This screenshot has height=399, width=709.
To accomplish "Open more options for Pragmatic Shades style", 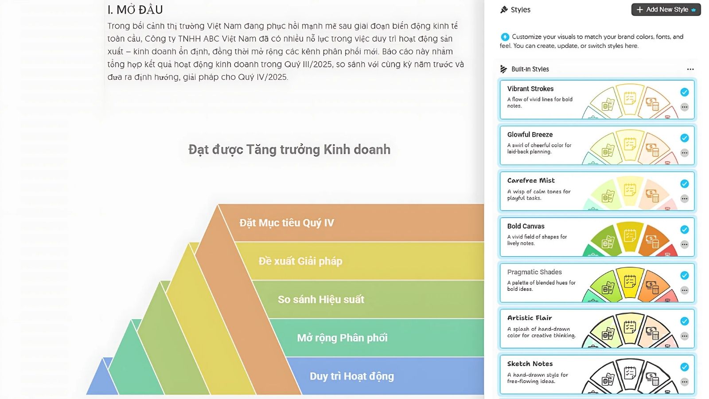I will 685,290.
